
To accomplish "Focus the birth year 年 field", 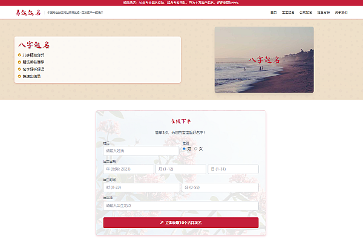I will click(128, 169).
